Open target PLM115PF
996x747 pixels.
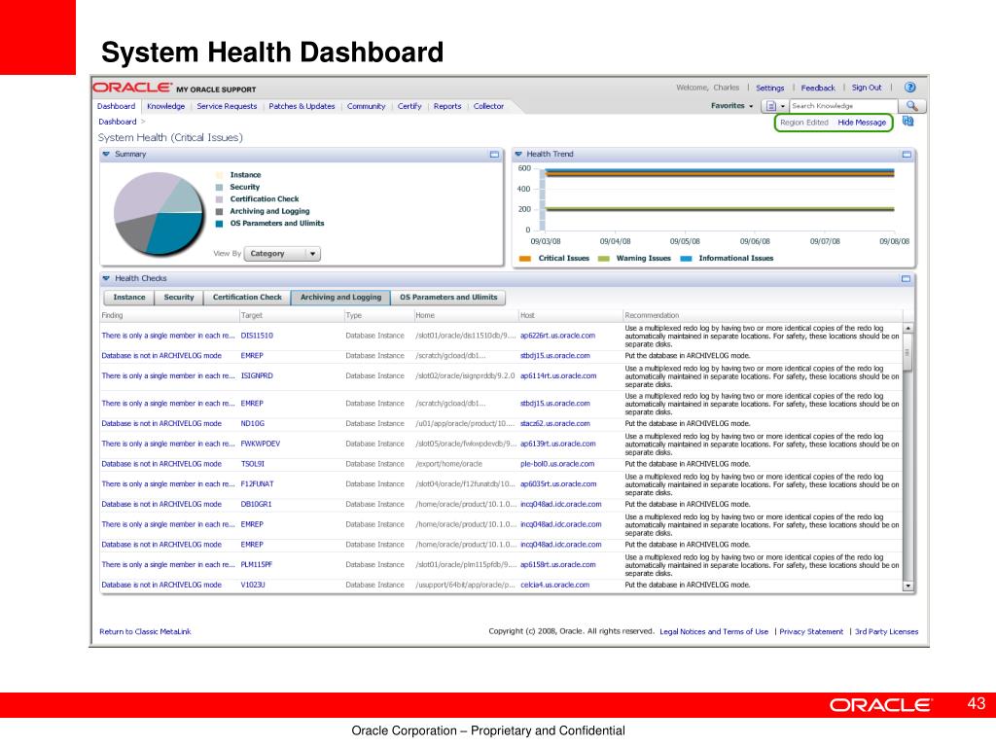tap(257, 565)
